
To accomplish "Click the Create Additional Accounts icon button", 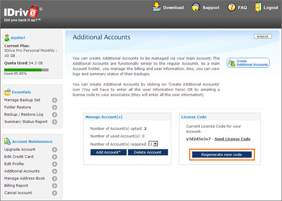I will click(248, 63).
